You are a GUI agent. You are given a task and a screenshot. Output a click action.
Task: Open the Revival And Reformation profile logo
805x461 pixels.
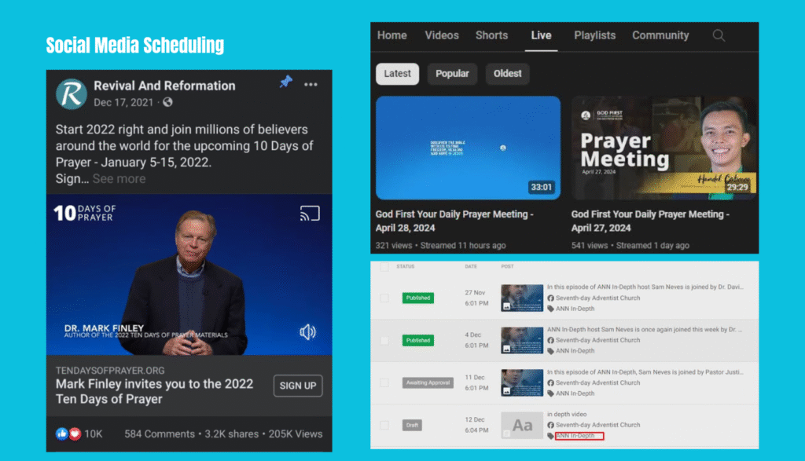pyautogui.click(x=72, y=93)
